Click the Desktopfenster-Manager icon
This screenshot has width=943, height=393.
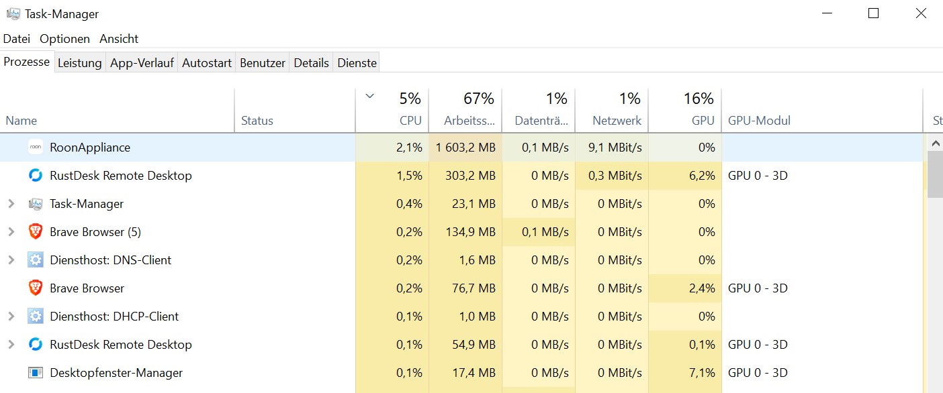[36, 373]
